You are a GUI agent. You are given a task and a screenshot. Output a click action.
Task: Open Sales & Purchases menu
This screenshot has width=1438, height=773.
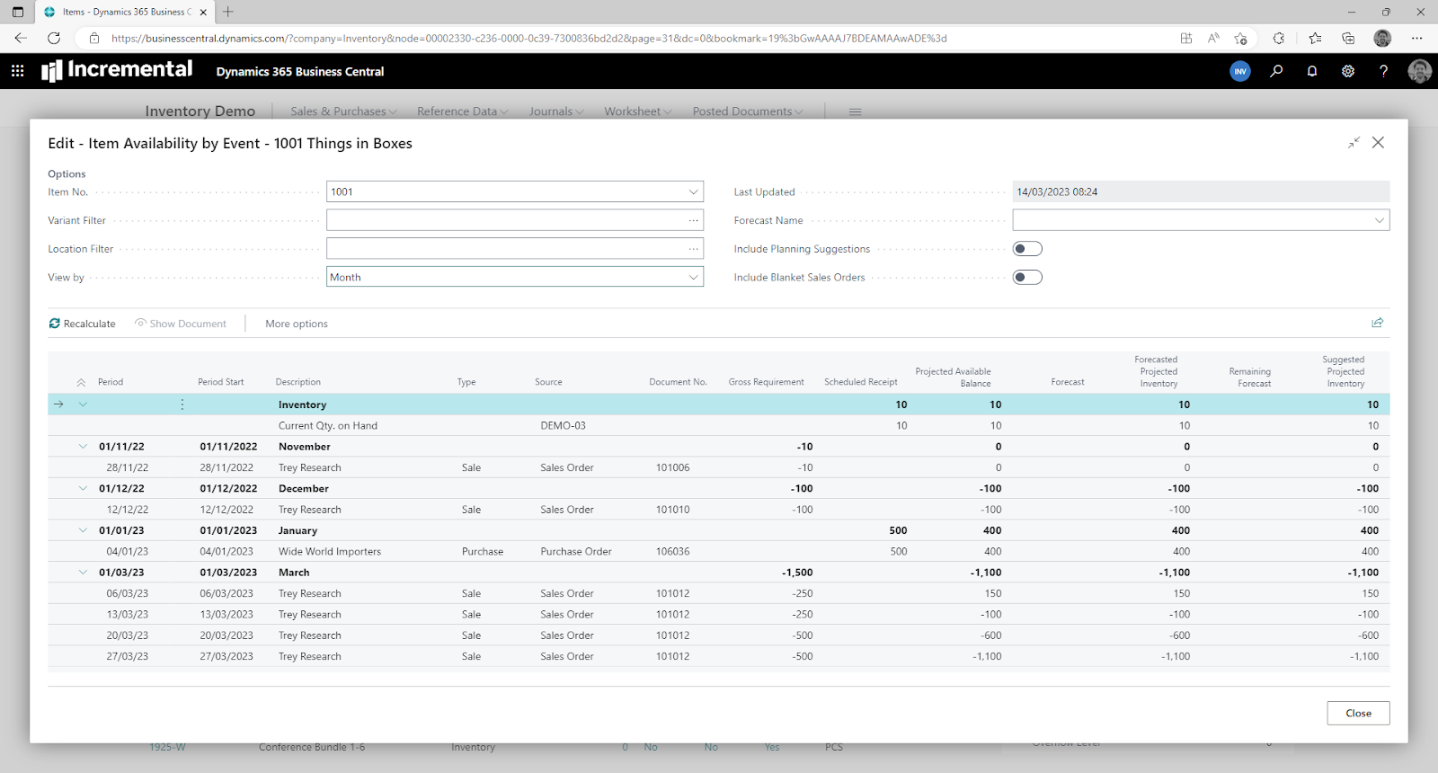pos(343,111)
